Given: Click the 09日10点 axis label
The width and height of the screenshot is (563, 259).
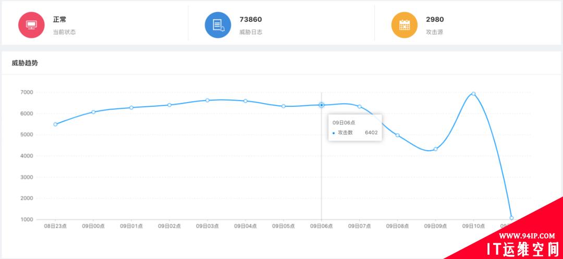Looking at the screenshot, I should click(473, 226).
